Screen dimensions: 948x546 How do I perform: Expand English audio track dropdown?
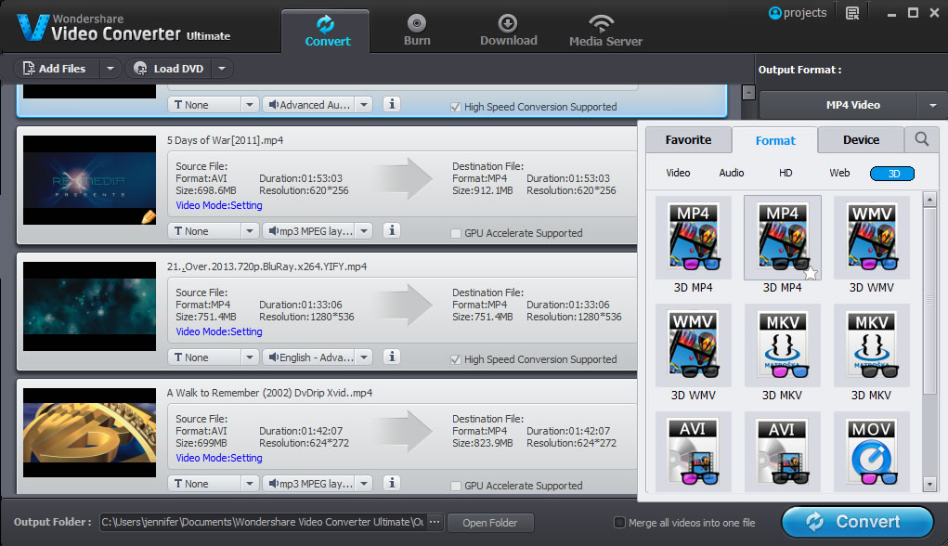(x=364, y=357)
